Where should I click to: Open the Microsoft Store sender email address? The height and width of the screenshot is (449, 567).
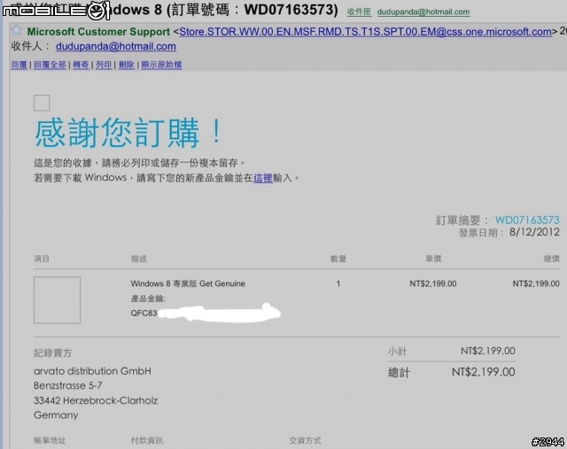click(366, 32)
